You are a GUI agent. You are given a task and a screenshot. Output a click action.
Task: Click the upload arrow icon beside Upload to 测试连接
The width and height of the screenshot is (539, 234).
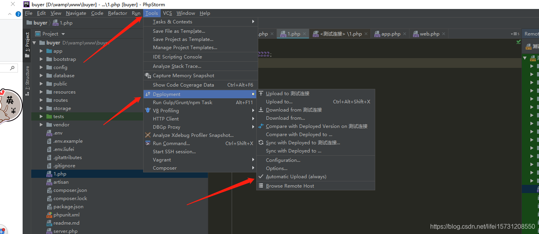pos(261,93)
